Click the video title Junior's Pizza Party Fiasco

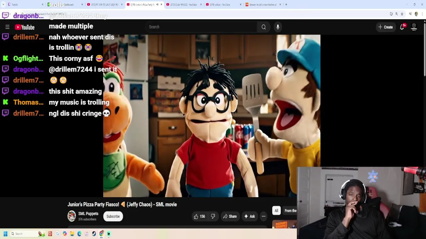122,204
